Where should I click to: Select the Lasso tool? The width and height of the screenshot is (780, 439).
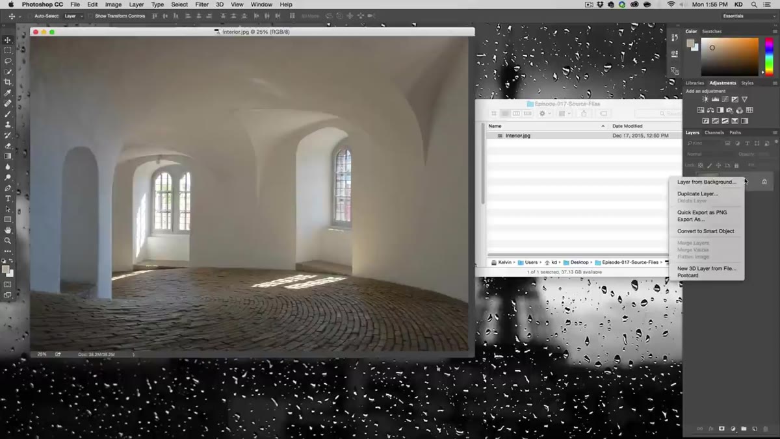(8, 60)
